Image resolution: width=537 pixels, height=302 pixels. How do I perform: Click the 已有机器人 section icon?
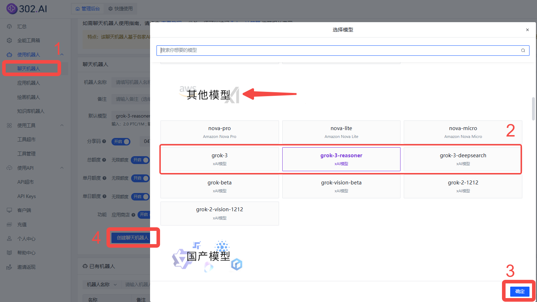pos(85,266)
